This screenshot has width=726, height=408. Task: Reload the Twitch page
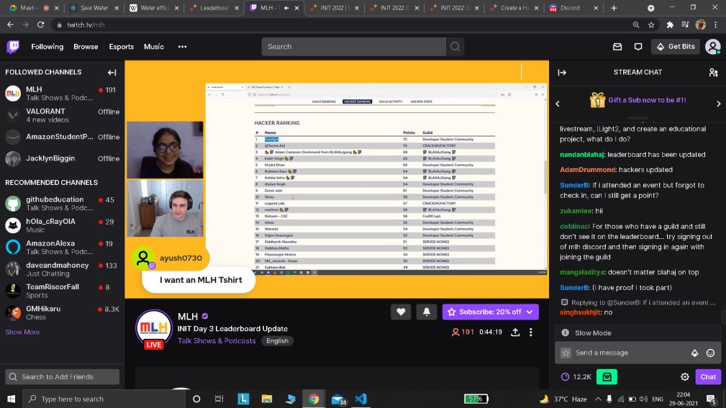point(41,24)
